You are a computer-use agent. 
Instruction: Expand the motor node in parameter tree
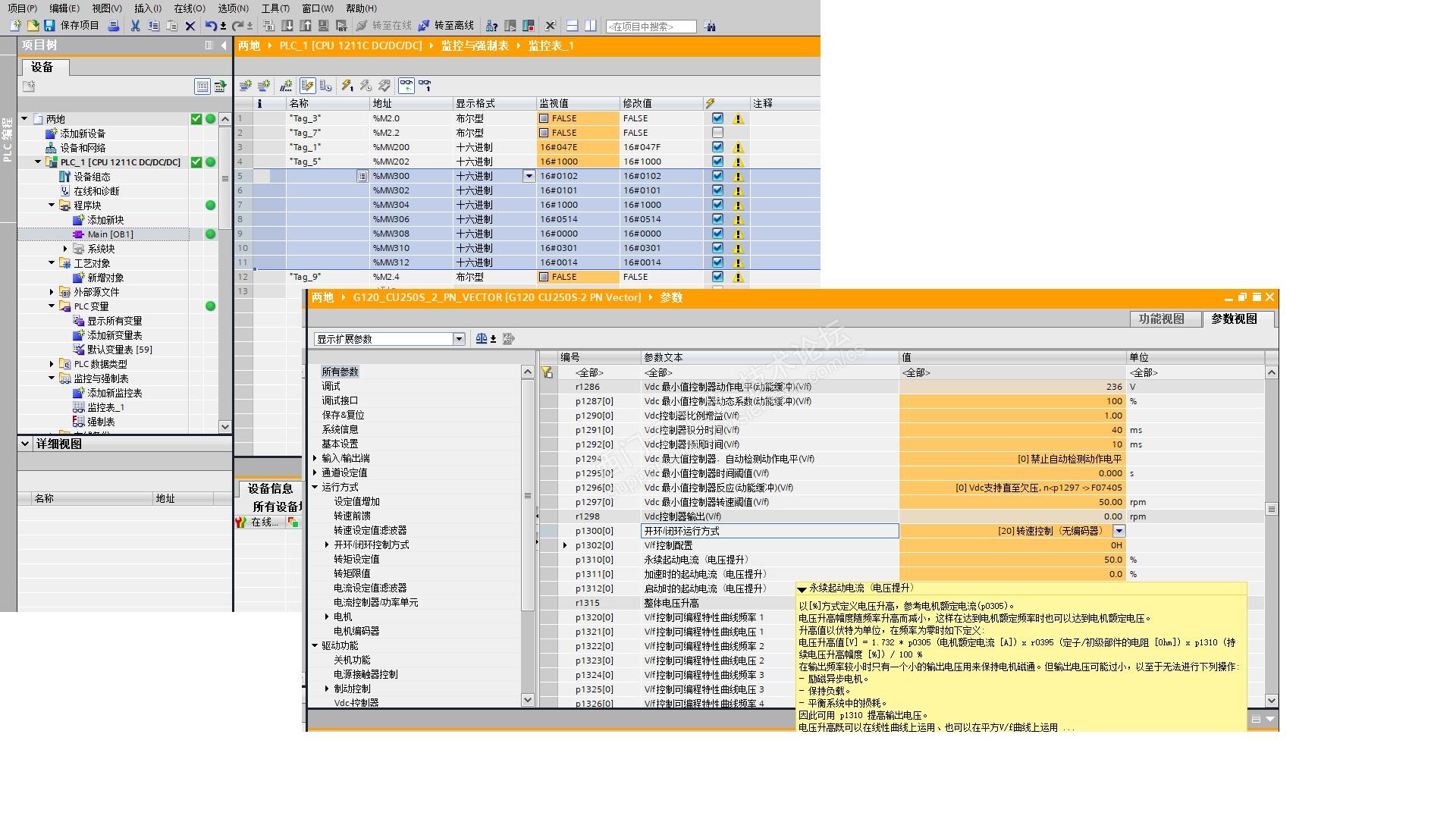pyautogui.click(x=327, y=617)
